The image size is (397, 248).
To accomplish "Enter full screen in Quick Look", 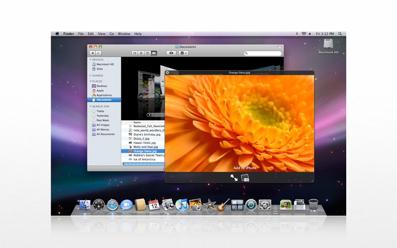I will click(x=234, y=178).
